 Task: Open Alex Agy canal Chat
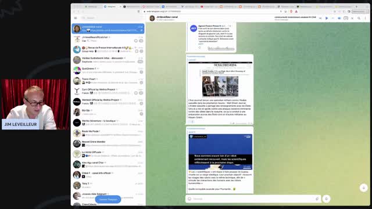108,164
